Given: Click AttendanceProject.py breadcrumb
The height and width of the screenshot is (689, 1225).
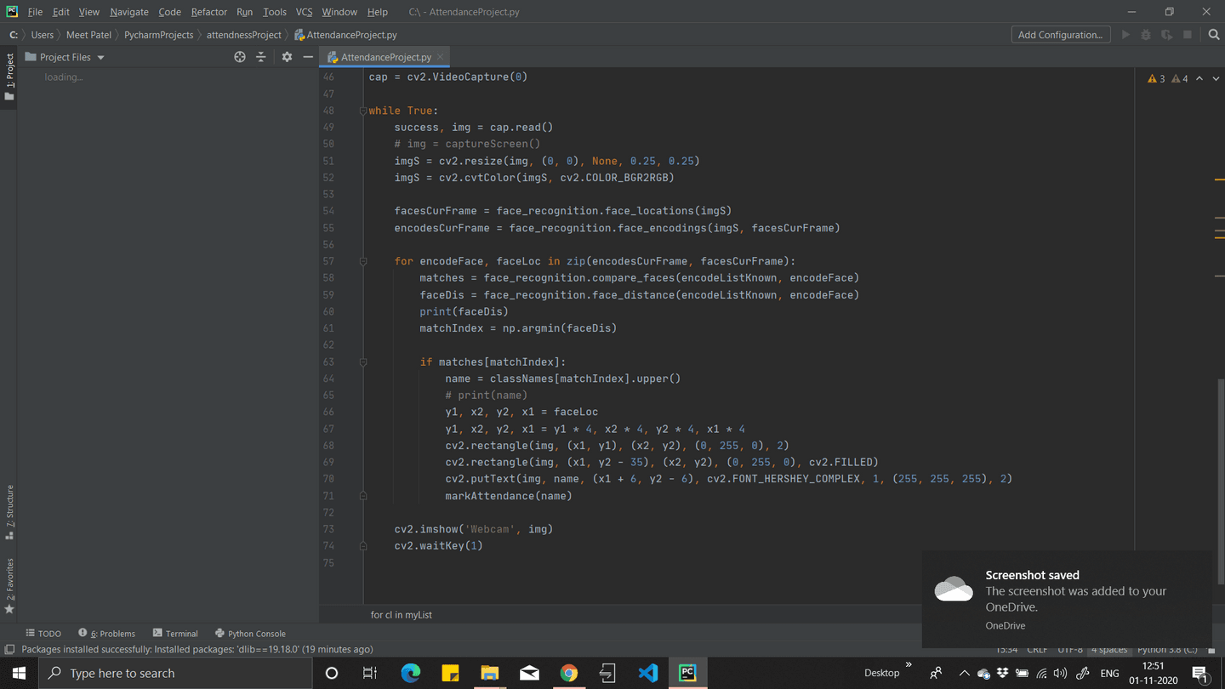Looking at the screenshot, I should pos(345,35).
